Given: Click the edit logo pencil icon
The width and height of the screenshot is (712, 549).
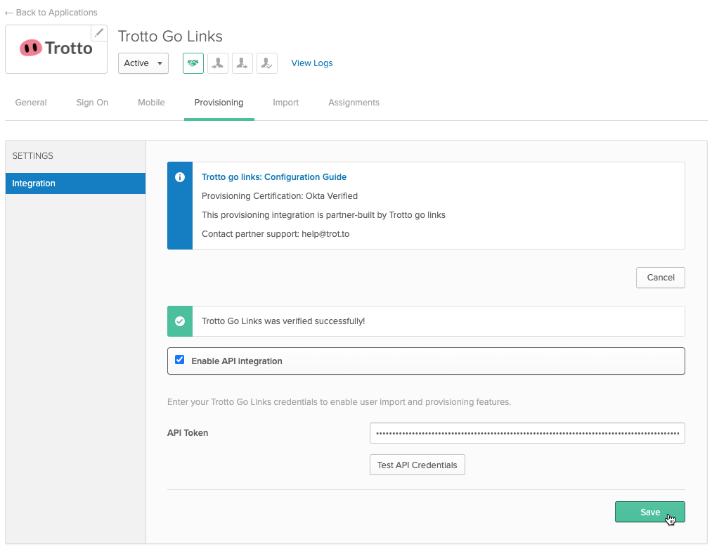Looking at the screenshot, I should point(99,33).
